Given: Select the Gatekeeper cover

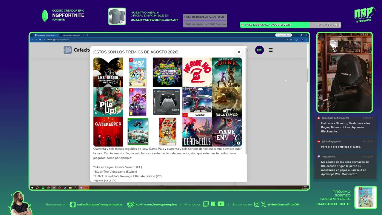Looking at the screenshot, I should click(108, 132).
